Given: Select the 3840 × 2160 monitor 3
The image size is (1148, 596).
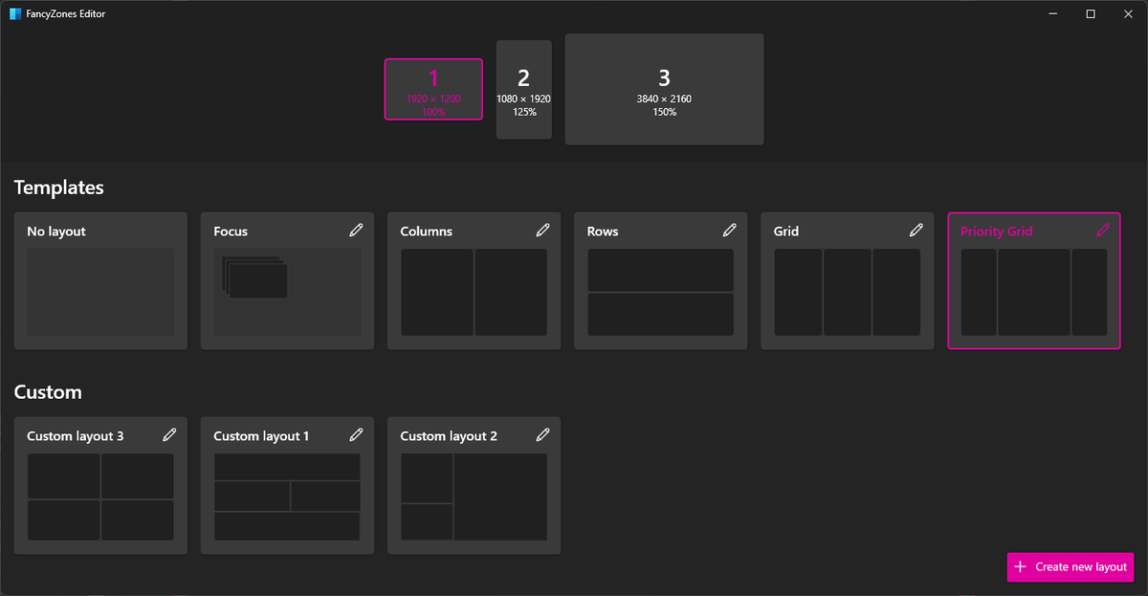Looking at the screenshot, I should pos(664,89).
